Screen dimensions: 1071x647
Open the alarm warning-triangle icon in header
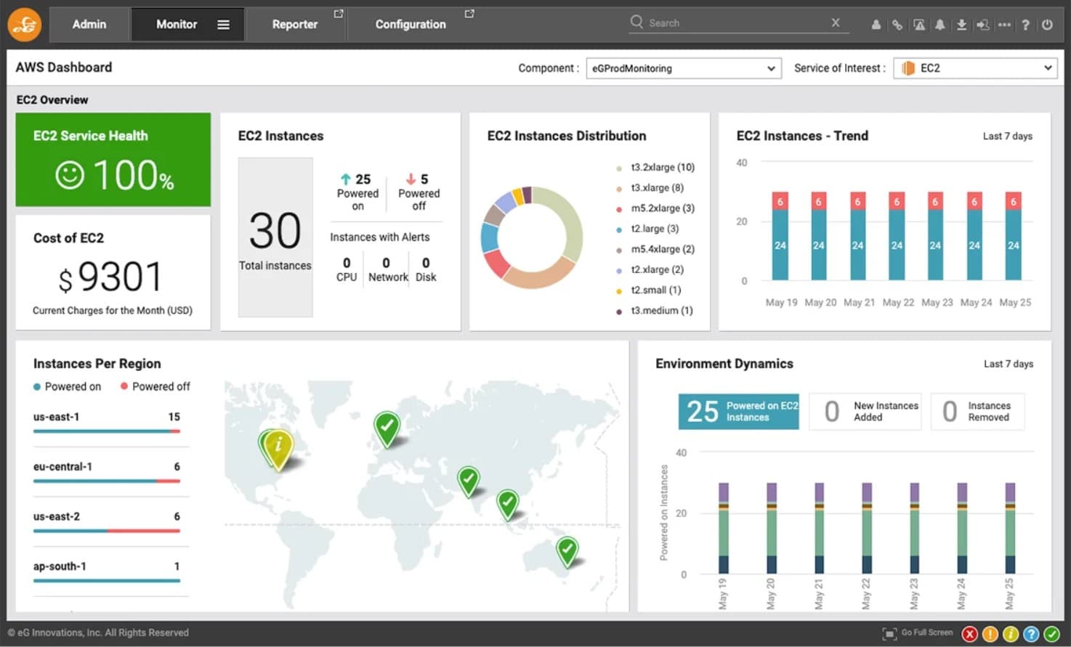click(919, 25)
